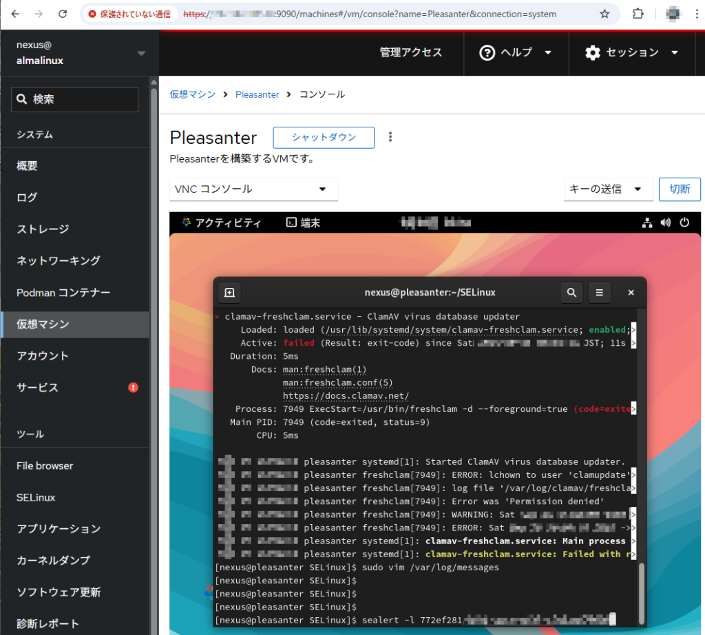The width and height of the screenshot is (705, 635).
Task: Click the kebab menu next to Shutdown
Action: point(390,137)
